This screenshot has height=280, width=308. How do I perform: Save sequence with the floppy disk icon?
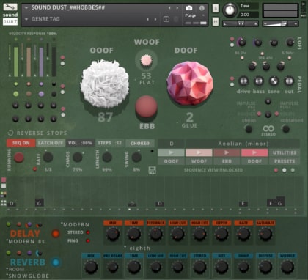(152, 170)
